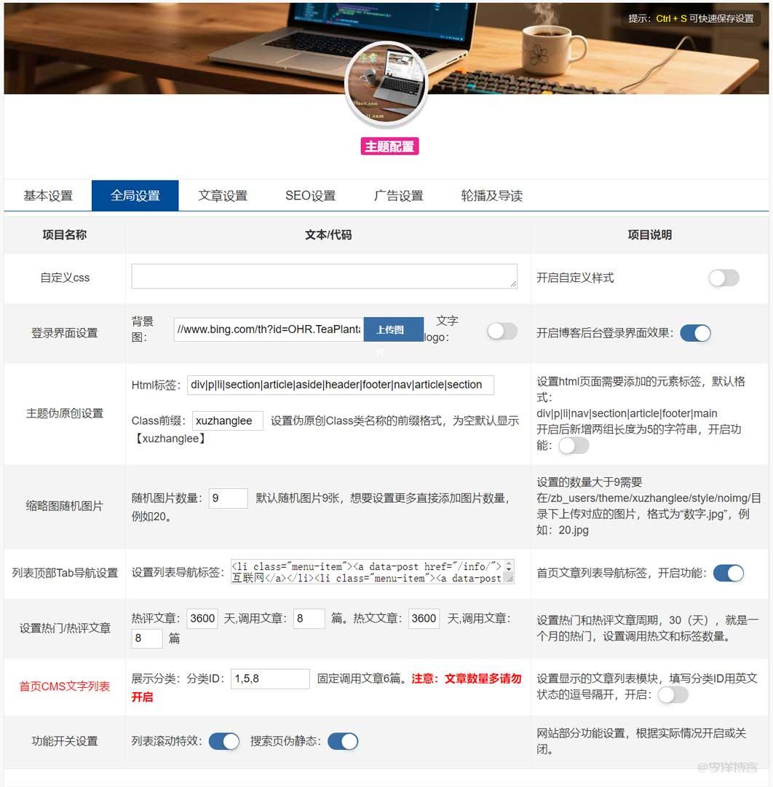Enable the 主题伪原创 feature toggle
Screen dimensions: 773x787
coord(574,445)
